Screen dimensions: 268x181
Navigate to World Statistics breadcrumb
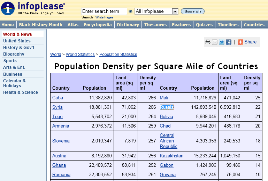coord(80,55)
